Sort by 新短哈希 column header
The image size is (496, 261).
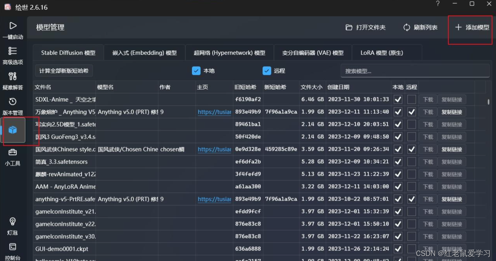[281, 87]
